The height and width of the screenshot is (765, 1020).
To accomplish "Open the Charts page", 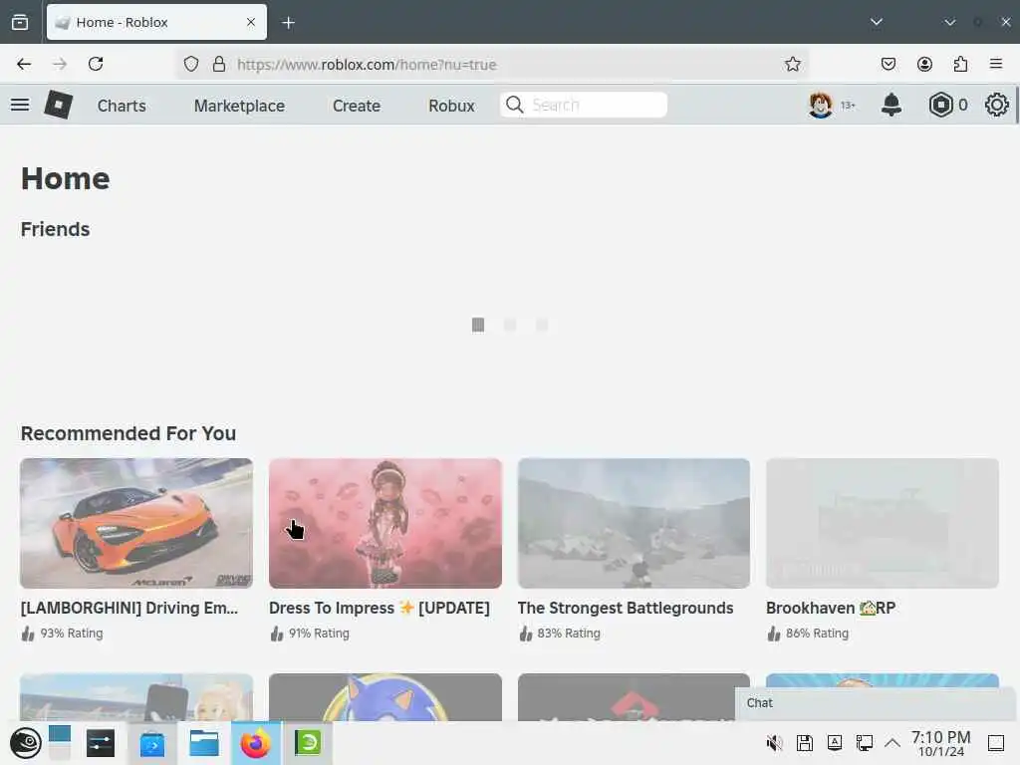I will click(122, 106).
